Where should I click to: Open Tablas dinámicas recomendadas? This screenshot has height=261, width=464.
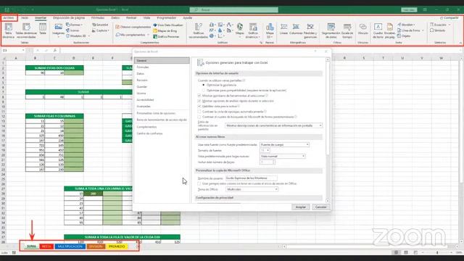tap(26, 30)
